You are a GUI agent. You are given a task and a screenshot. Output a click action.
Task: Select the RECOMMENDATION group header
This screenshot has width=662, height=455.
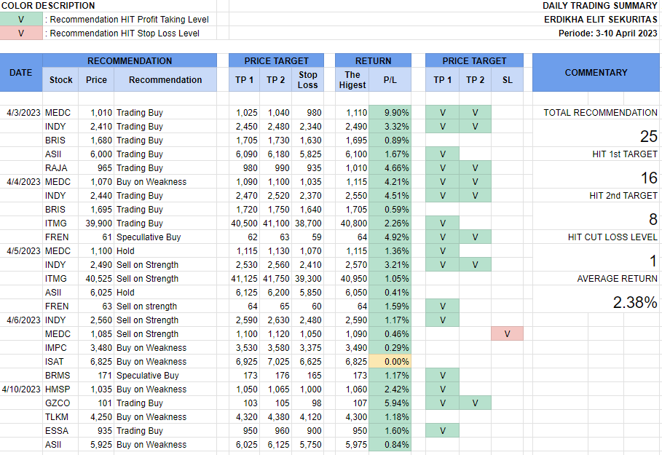tap(130, 61)
